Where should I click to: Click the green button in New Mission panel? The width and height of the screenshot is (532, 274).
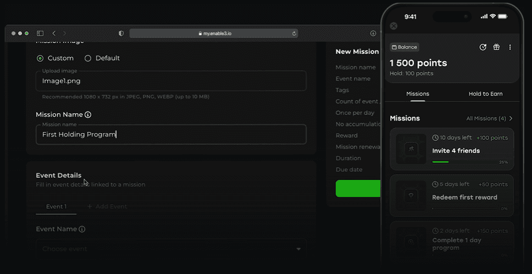click(x=358, y=188)
